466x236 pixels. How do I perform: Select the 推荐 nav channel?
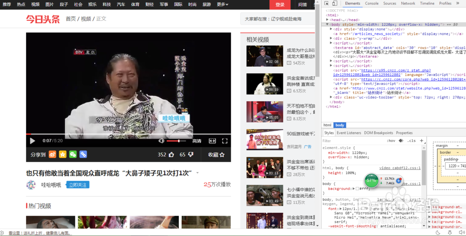click(x=7, y=4)
